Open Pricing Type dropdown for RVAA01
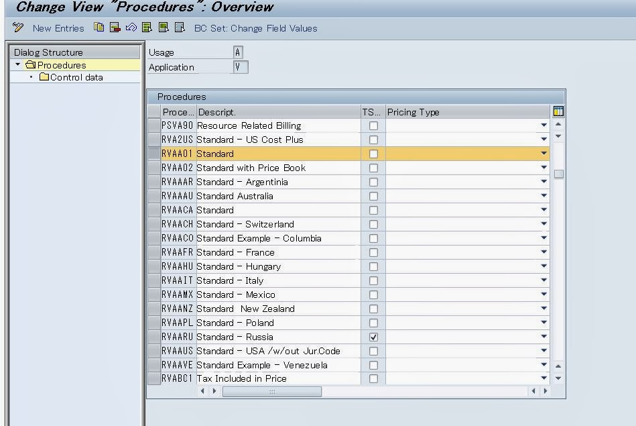Image resolution: width=636 pixels, height=426 pixels. (544, 154)
